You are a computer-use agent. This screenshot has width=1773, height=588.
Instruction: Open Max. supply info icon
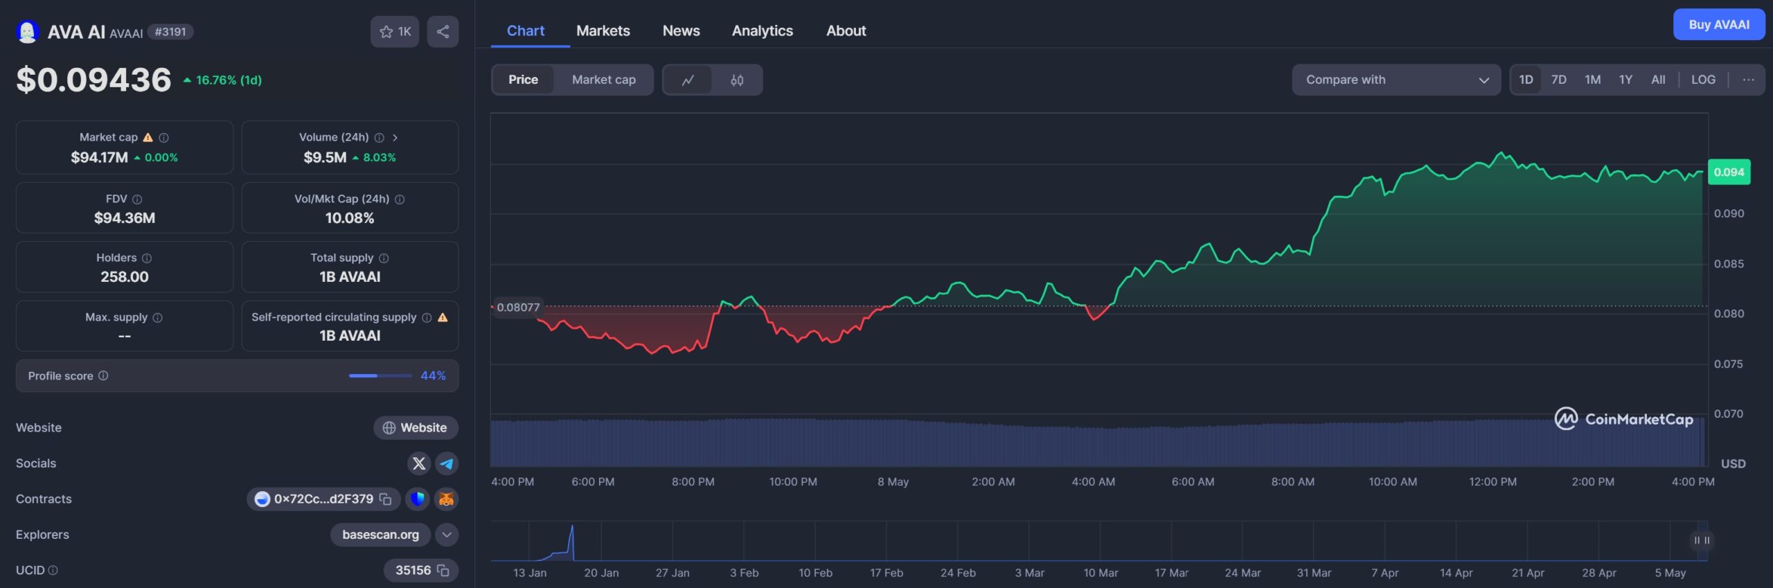157,317
